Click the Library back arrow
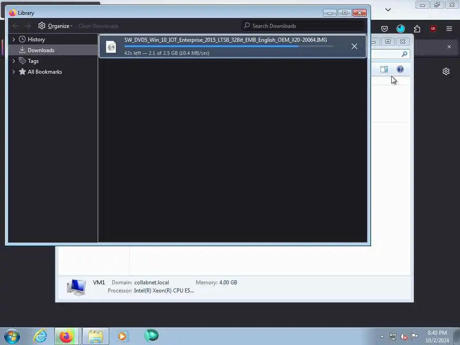The width and height of the screenshot is (460, 345). [15, 26]
